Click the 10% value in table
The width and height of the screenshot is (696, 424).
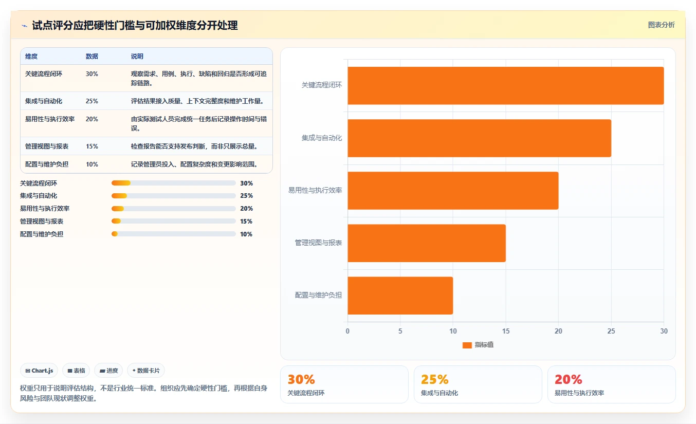[92, 164]
